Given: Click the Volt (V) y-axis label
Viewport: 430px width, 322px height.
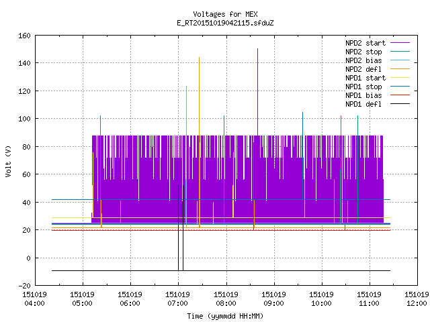Looking at the screenshot, I should coord(9,161).
